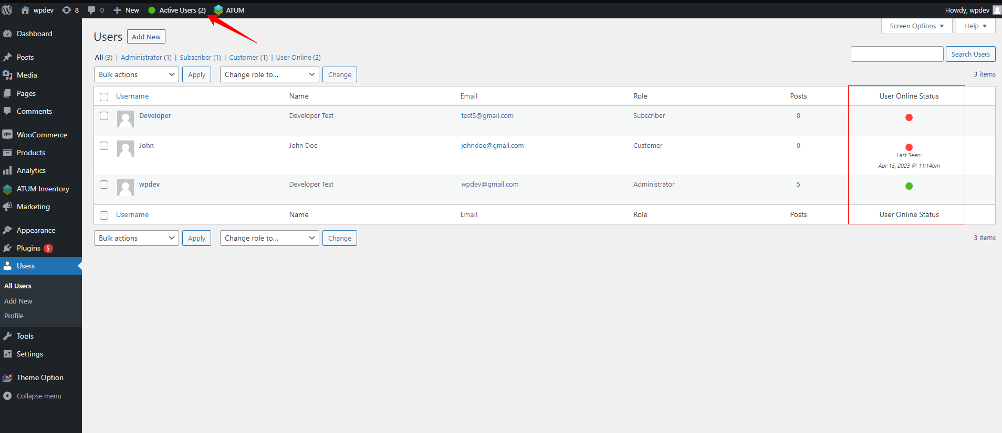
Task: Filter users by Customer (1)
Action: tap(248, 57)
